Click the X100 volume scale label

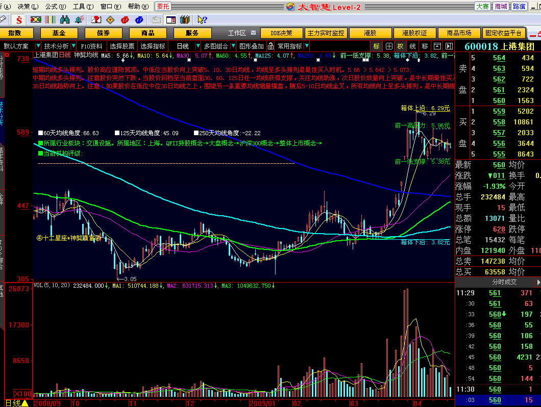(x=23, y=394)
